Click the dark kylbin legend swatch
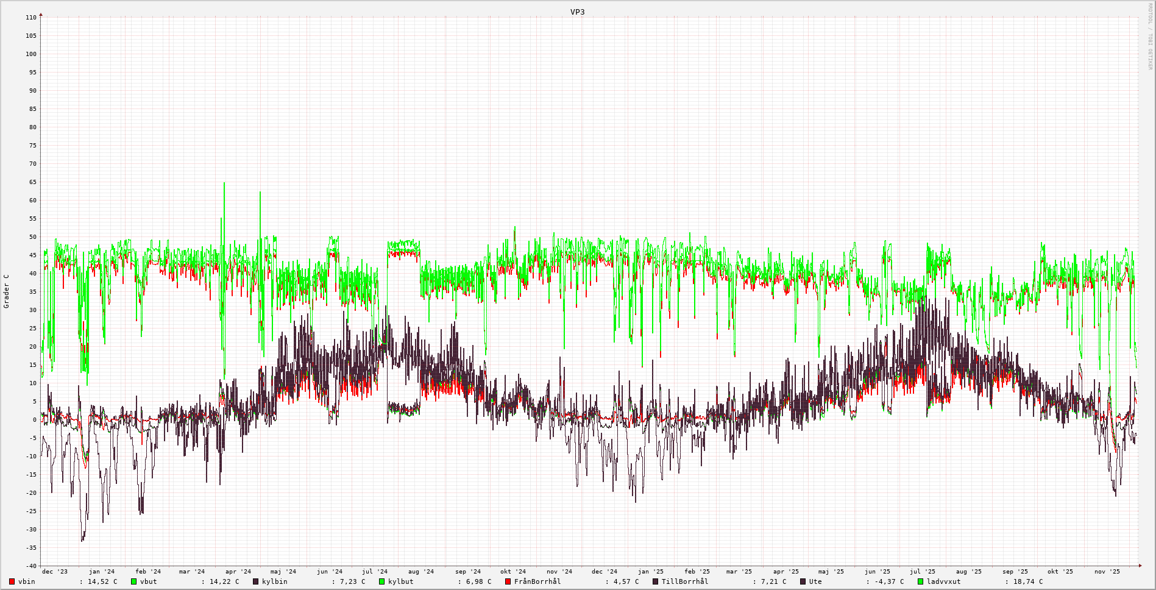Viewport: 1156px width, 590px height. (256, 581)
